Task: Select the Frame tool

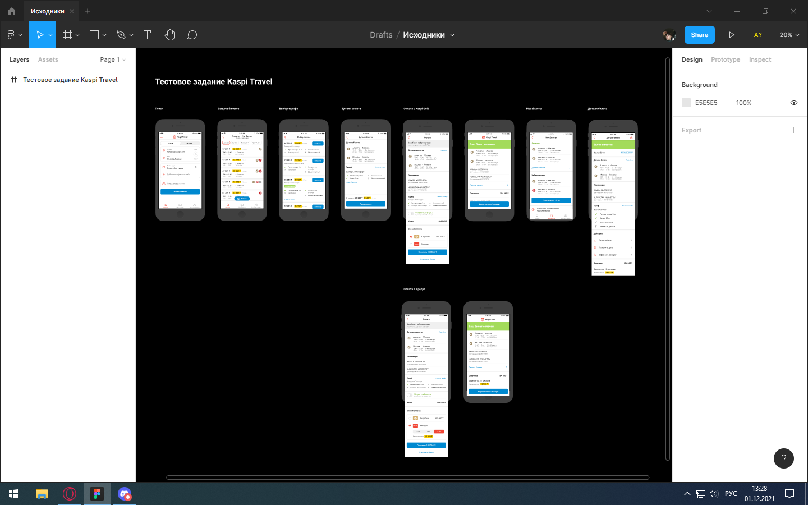Action: click(x=68, y=35)
